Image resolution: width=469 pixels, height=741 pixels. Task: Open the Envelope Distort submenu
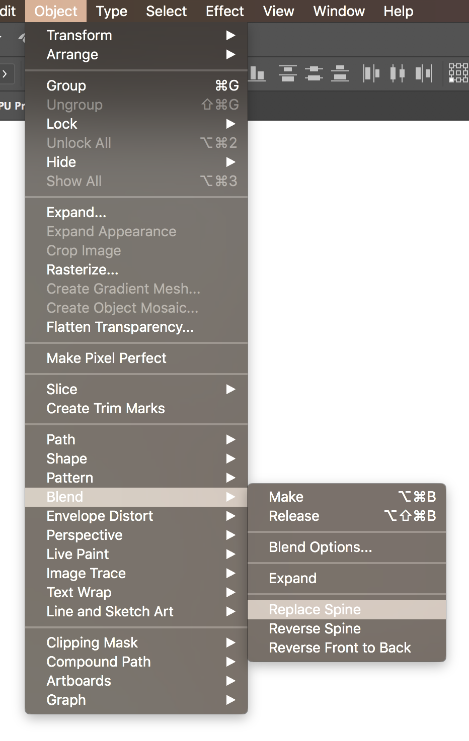(136, 516)
